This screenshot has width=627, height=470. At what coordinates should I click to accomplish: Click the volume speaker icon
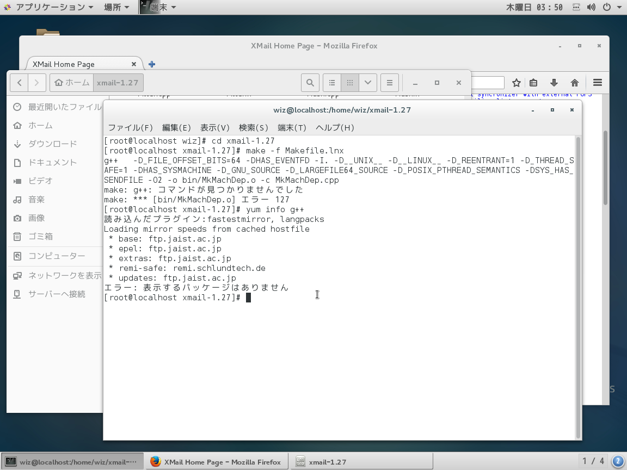(x=591, y=7)
